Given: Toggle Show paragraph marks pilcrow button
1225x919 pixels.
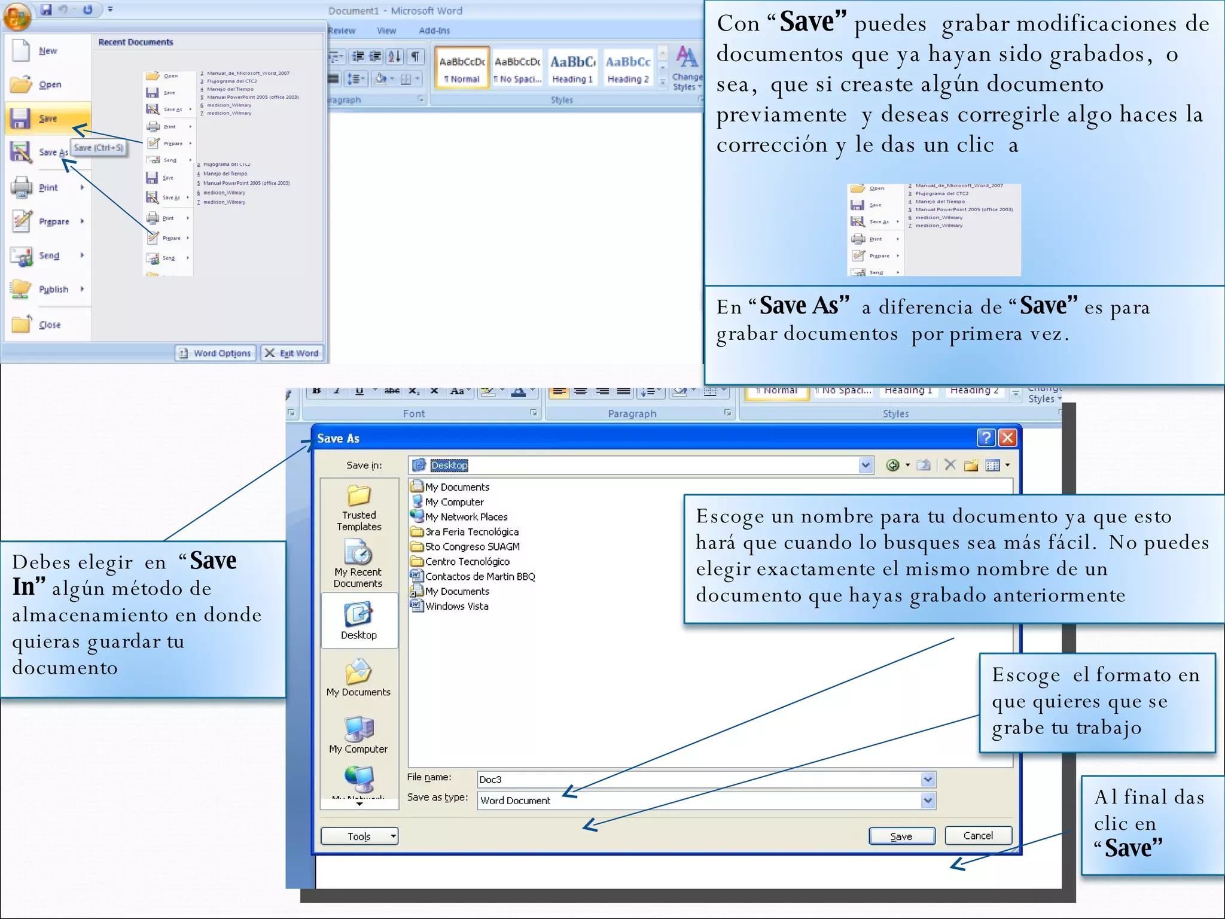Looking at the screenshot, I should (x=415, y=57).
